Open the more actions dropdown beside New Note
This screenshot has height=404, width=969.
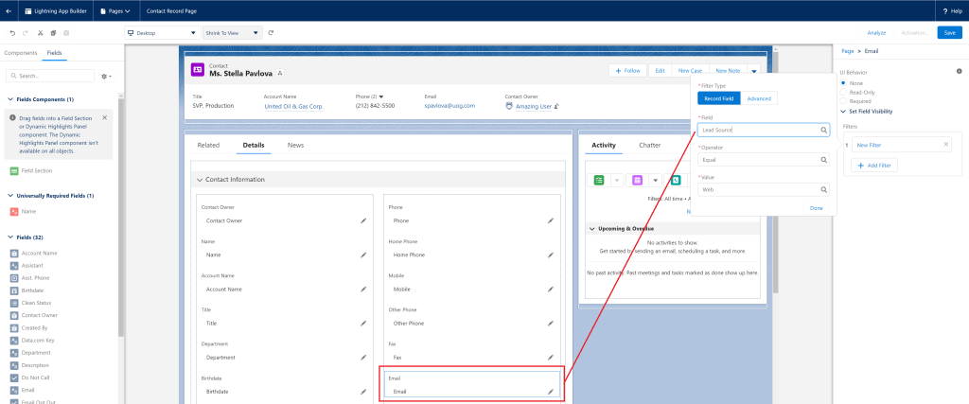click(x=754, y=70)
